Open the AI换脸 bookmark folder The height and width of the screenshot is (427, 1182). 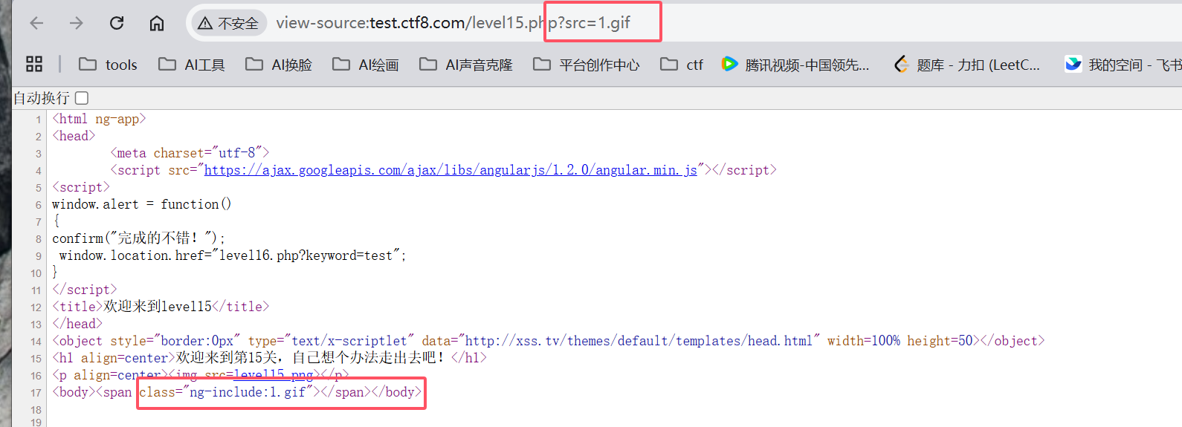[x=279, y=65]
